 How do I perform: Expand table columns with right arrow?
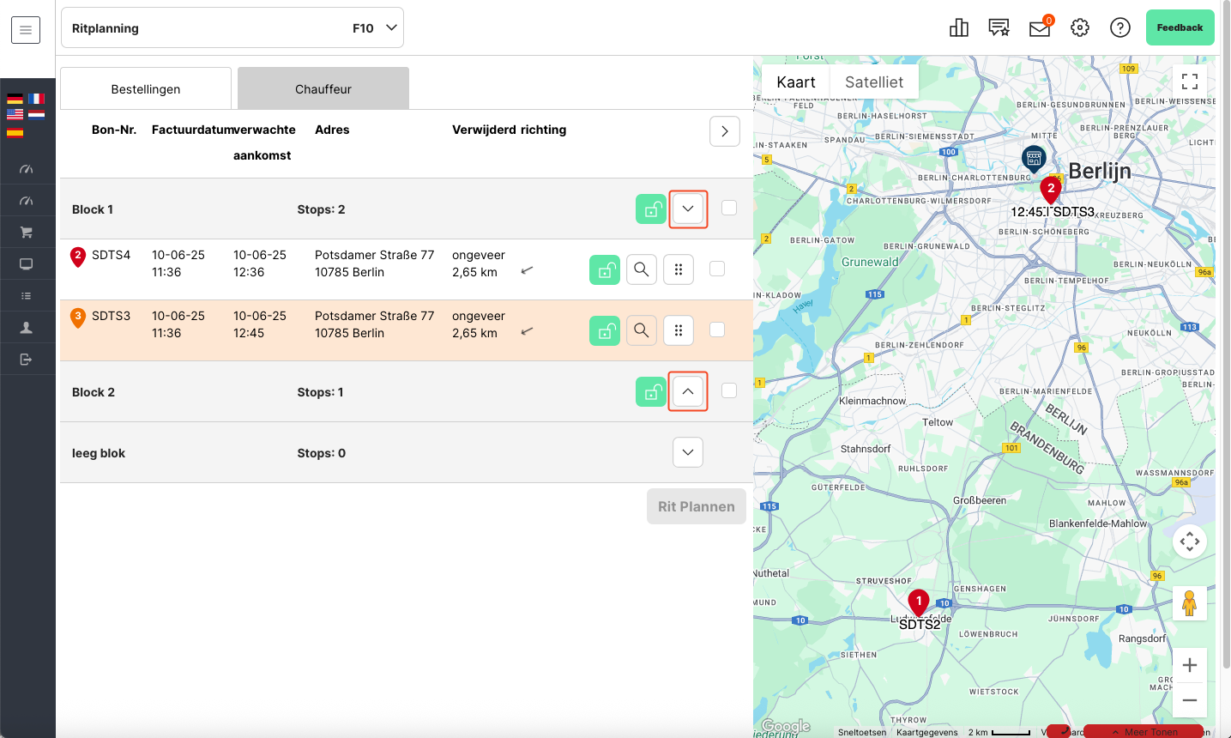[725, 131]
